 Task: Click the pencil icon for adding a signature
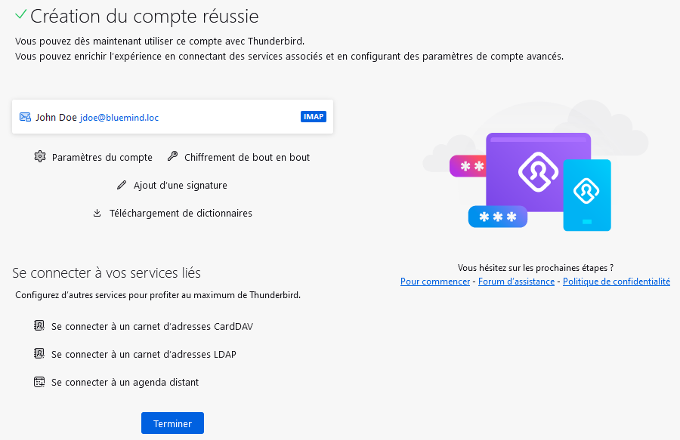[122, 185]
